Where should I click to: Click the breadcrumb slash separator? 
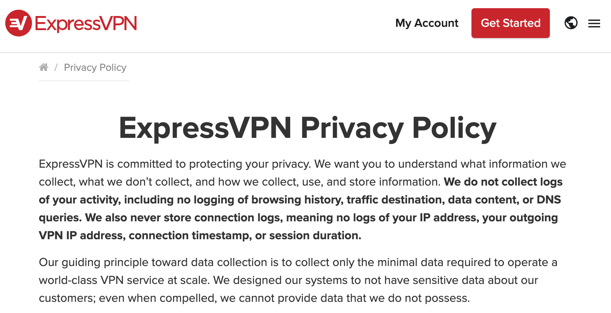point(56,67)
